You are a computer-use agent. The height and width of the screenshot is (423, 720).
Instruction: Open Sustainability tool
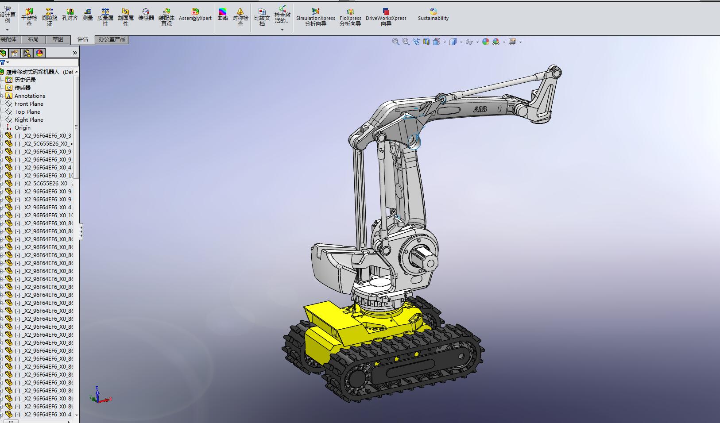click(x=434, y=14)
